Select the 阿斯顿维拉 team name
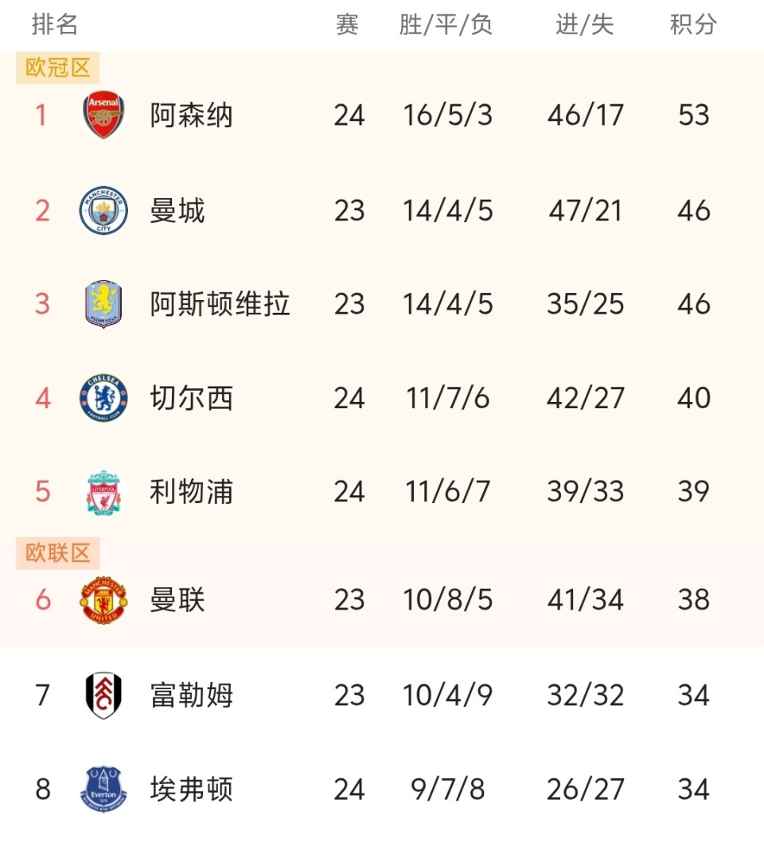 [220, 304]
